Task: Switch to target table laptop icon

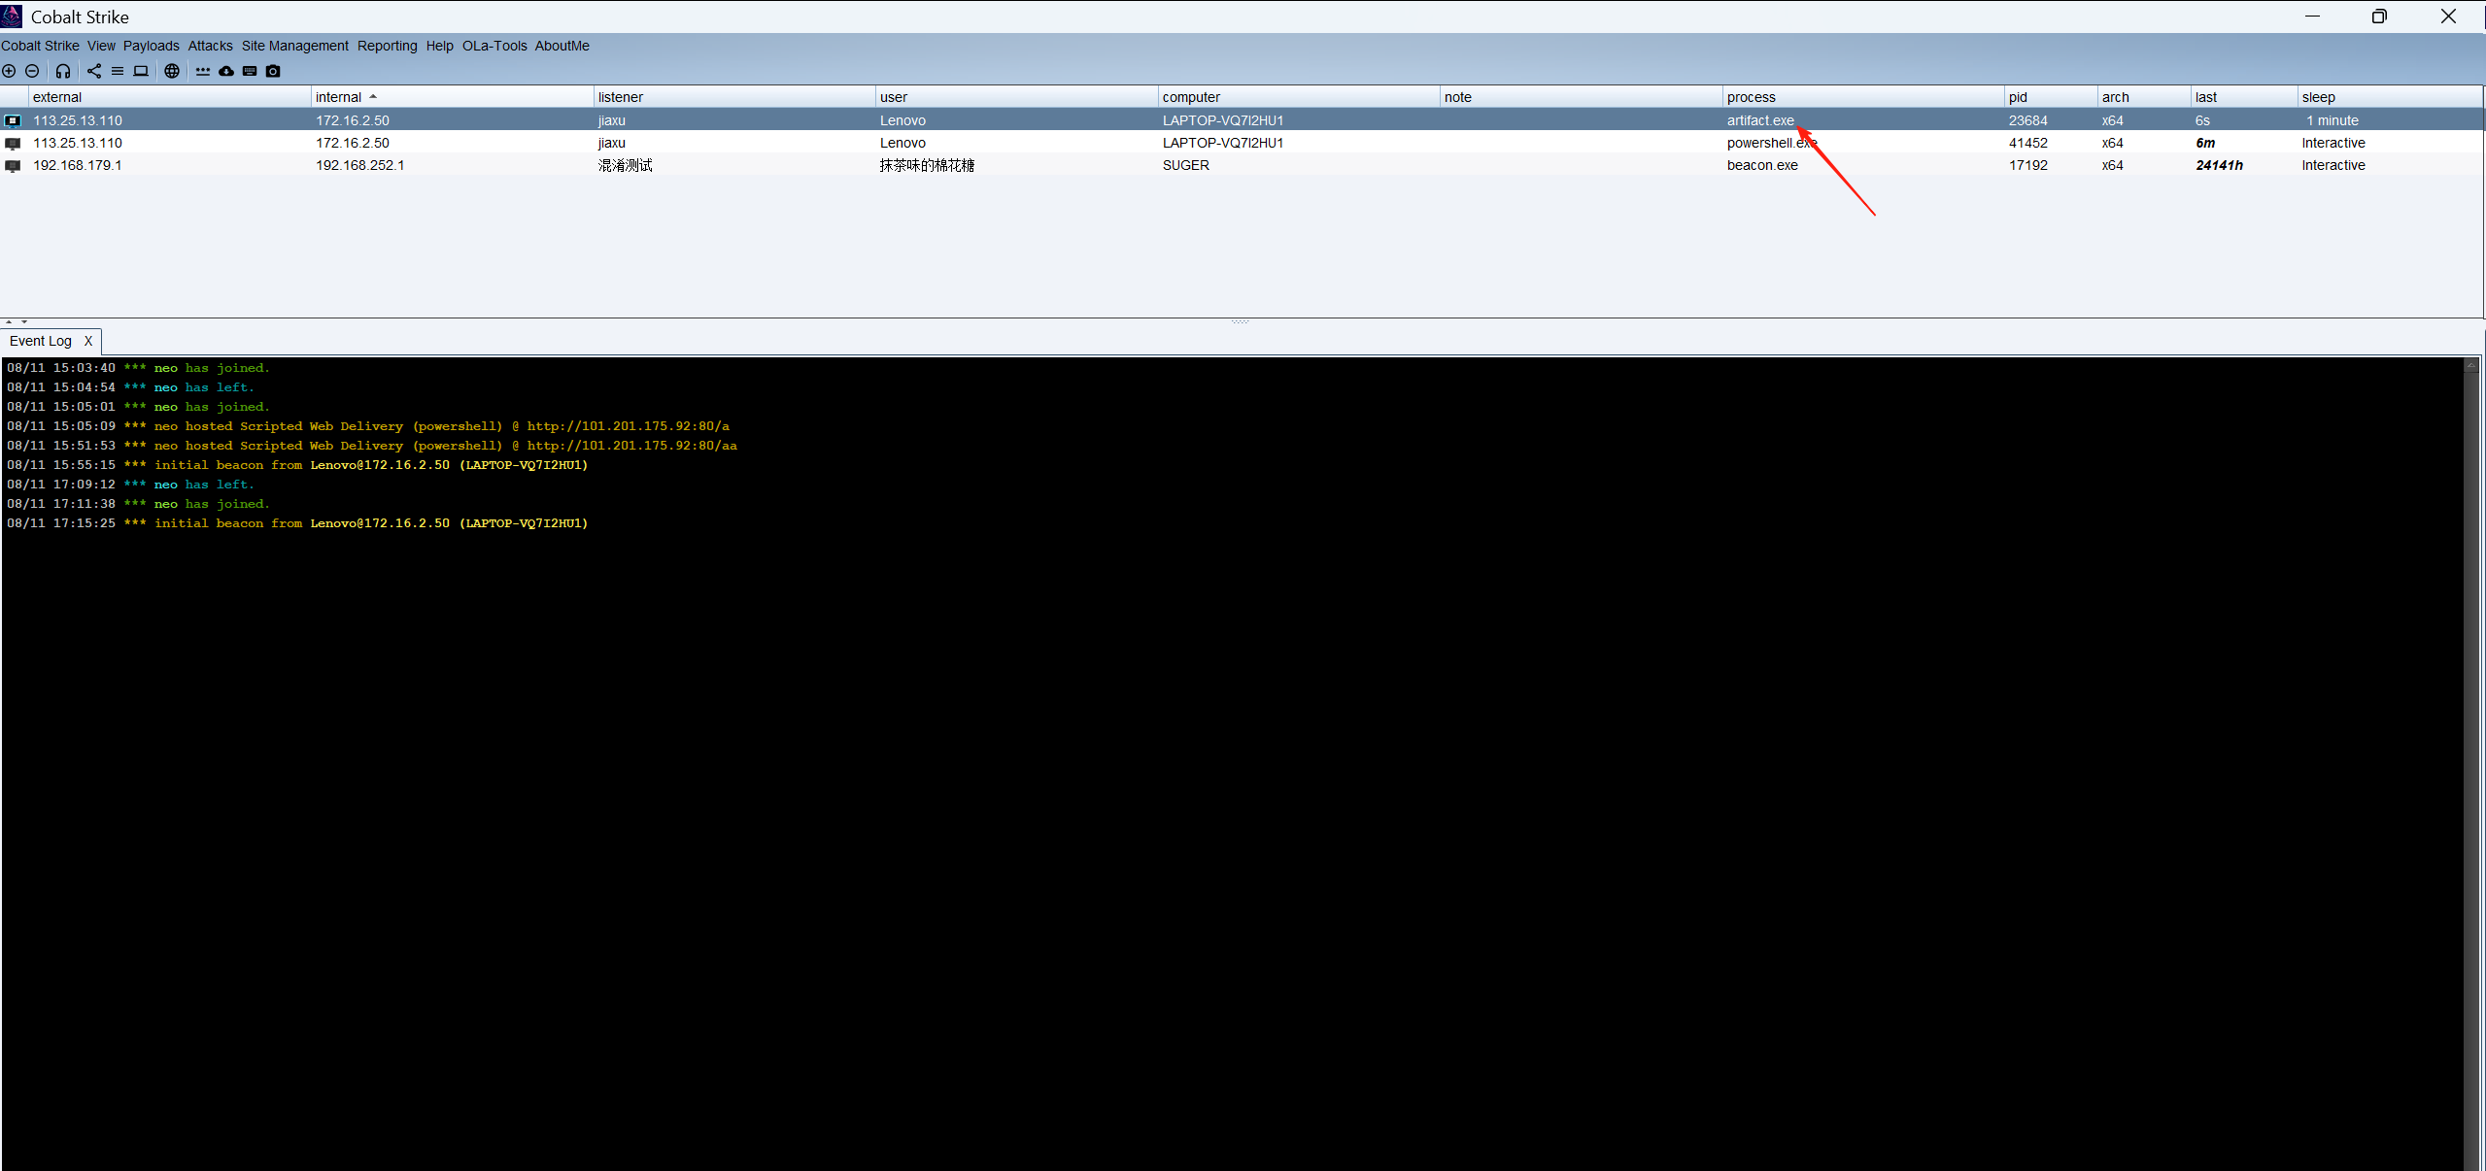Action: (141, 71)
